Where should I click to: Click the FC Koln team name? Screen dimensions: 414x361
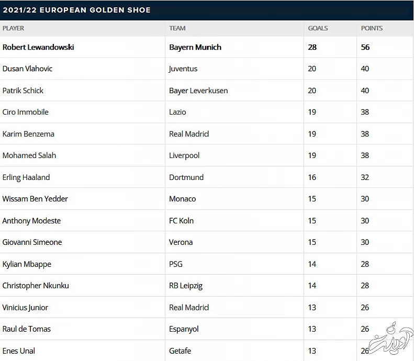[x=181, y=221]
